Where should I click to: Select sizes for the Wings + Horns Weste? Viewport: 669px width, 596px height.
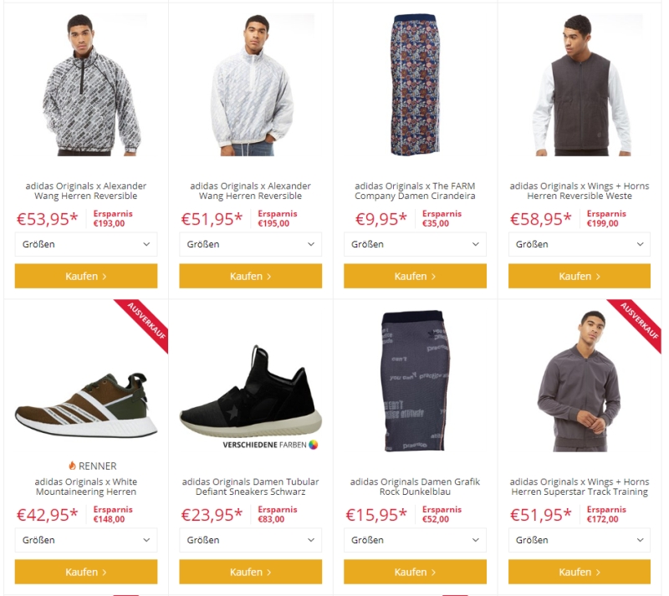[x=580, y=244]
